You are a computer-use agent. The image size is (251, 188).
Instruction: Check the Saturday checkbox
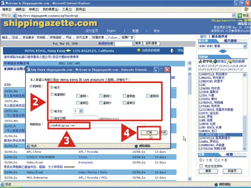point(101,103)
